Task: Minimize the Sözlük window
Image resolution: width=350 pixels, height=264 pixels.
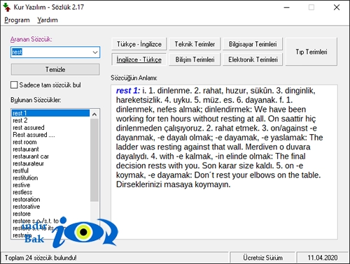Action: click(x=287, y=8)
